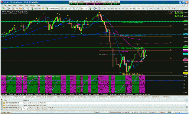
Task: Select the trendline drawing tool
Action: coord(155,8)
